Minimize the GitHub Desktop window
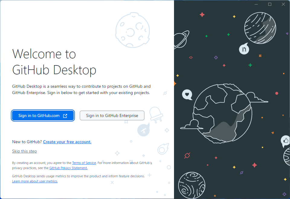This screenshot has width=290, height=199. [x=256, y=4]
